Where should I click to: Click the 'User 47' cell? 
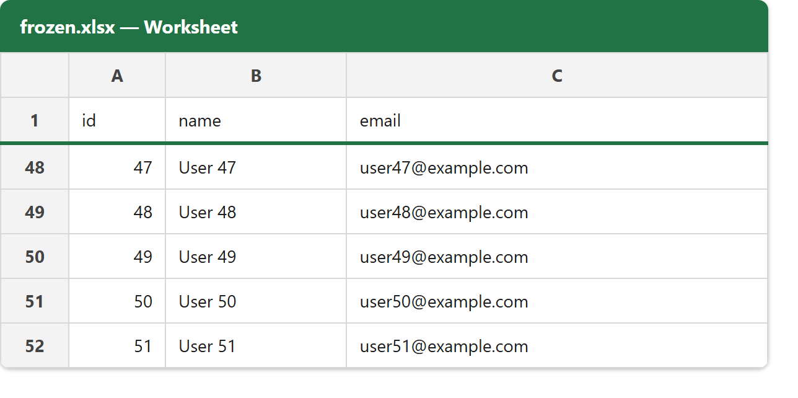(256, 167)
